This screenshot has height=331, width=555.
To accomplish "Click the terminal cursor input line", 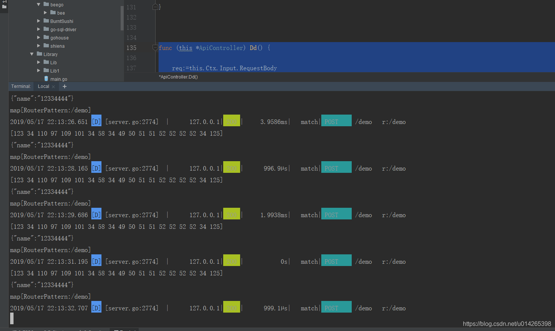I will click(12, 319).
